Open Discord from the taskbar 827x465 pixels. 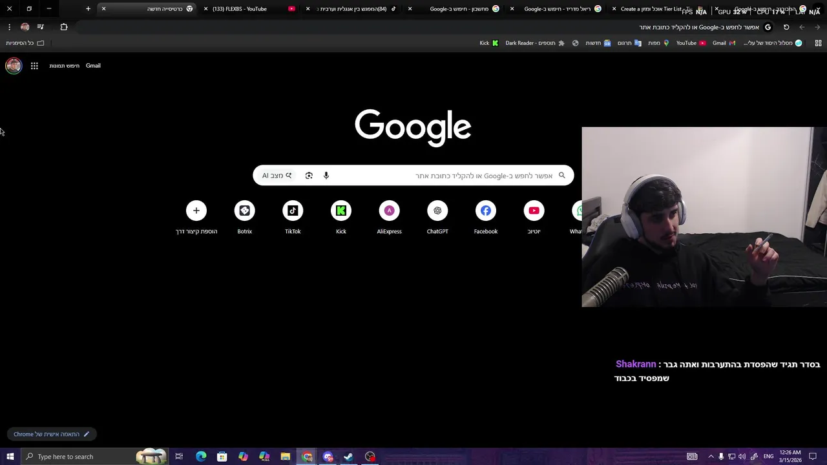(328, 457)
